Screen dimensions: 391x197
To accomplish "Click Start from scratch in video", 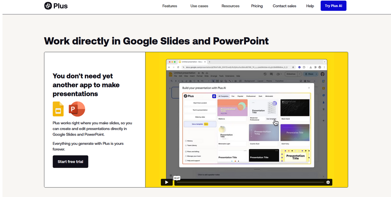I will coord(200,103).
